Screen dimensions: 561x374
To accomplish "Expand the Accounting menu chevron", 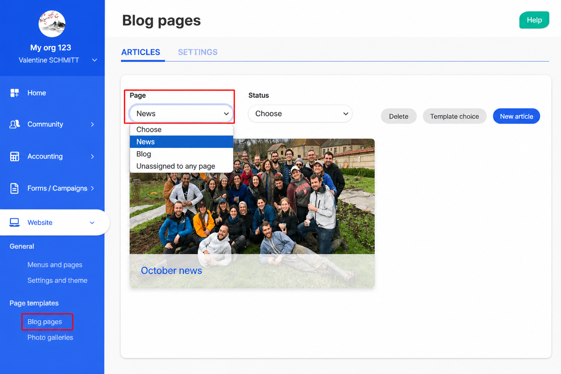I will click(x=92, y=156).
